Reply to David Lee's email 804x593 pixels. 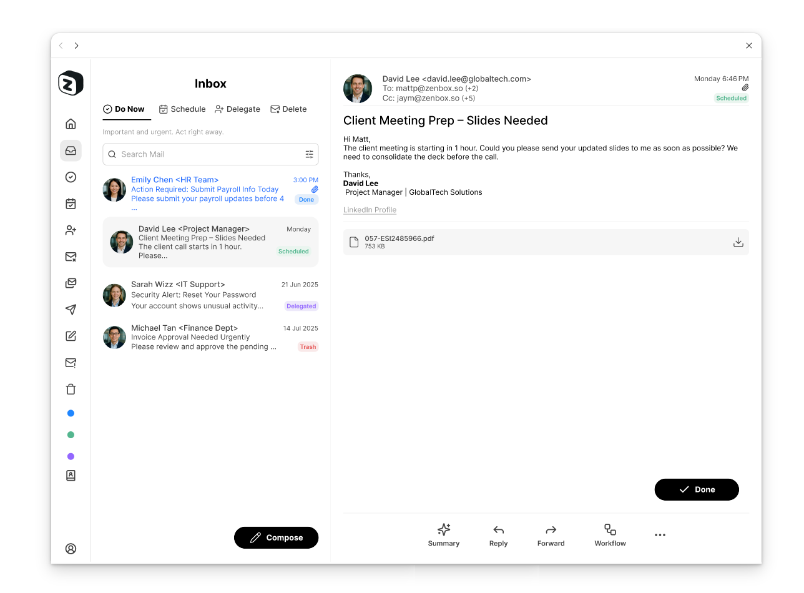pyautogui.click(x=498, y=534)
